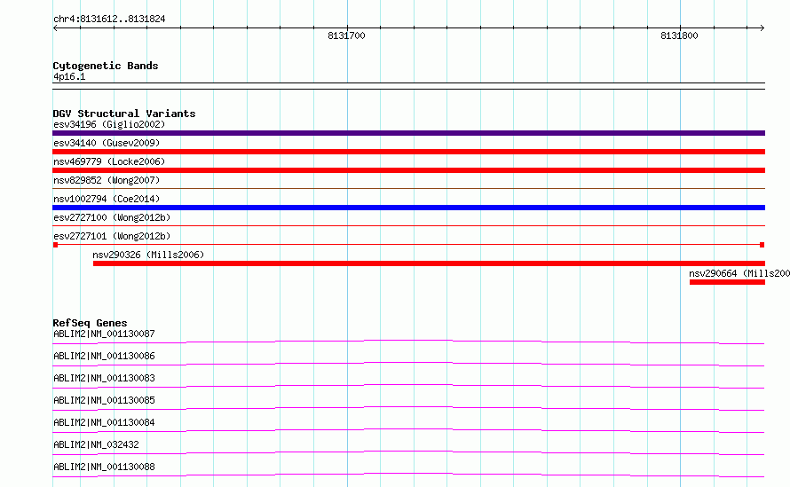This screenshot has width=790, height=487.
Task: Click the 4p16.1 band label
Action: (x=69, y=76)
